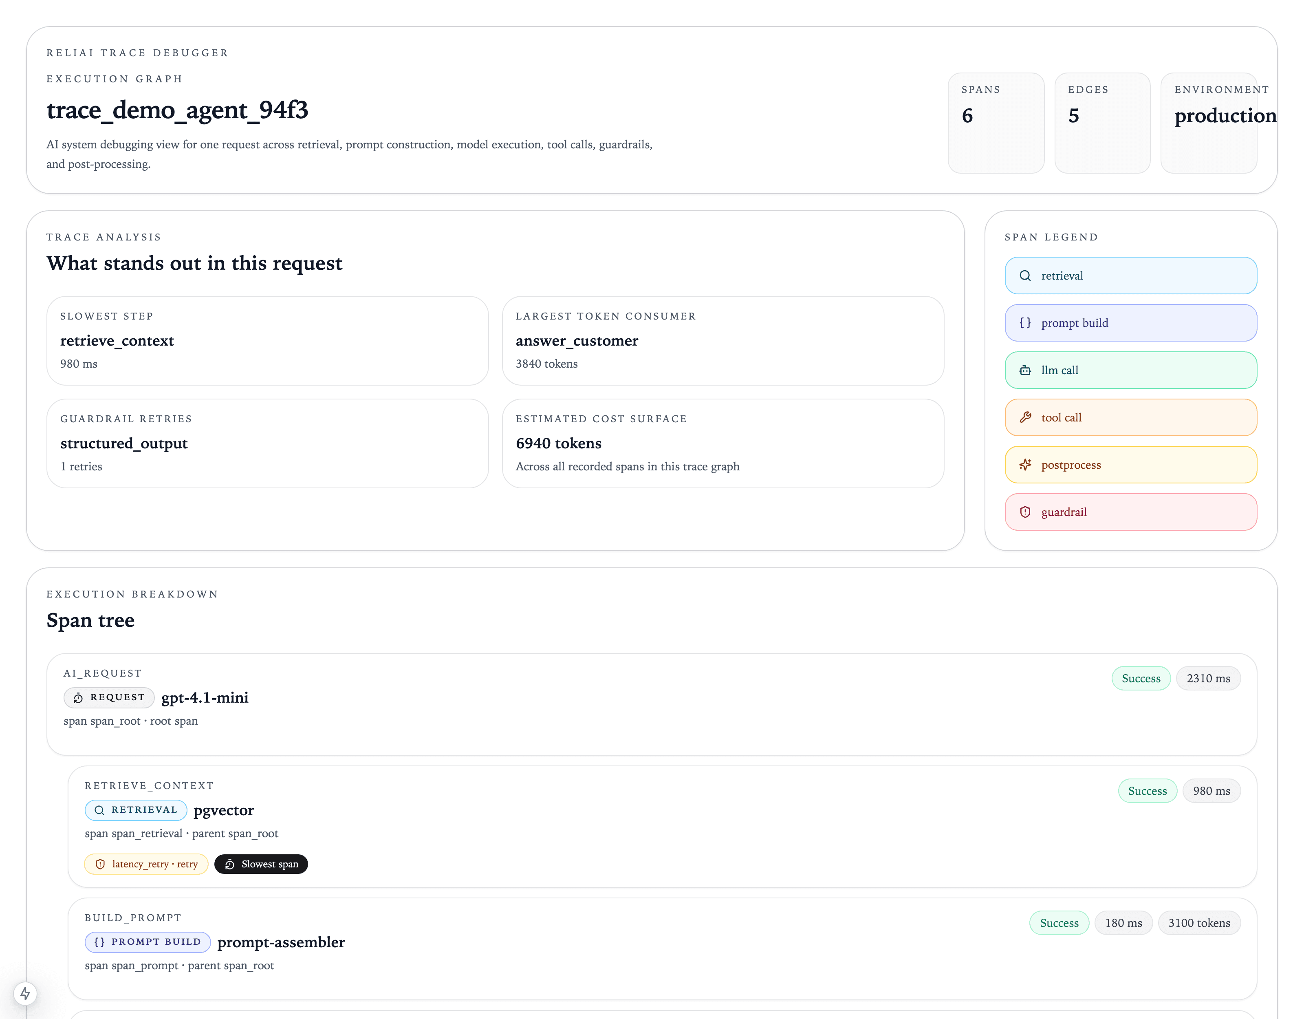
Task: Click the prompt build braces icon
Action: tap(1024, 322)
